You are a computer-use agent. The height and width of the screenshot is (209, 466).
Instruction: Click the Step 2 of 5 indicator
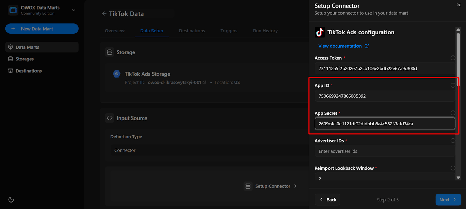tap(388, 200)
